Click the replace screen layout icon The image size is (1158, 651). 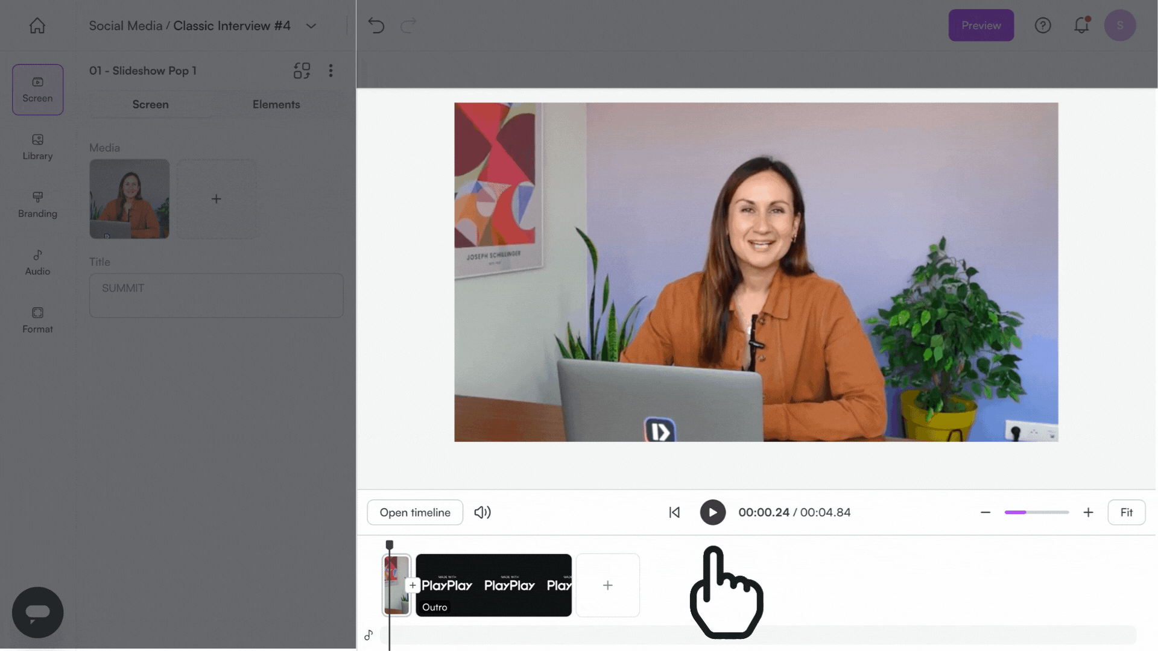[302, 71]
